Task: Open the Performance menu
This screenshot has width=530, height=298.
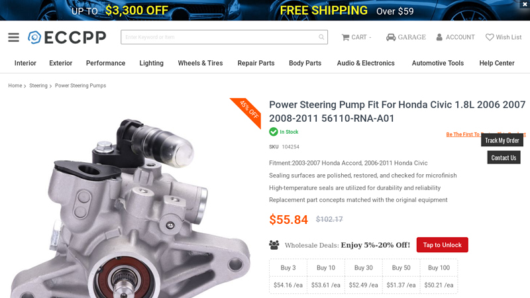Action: pos(105,63)
